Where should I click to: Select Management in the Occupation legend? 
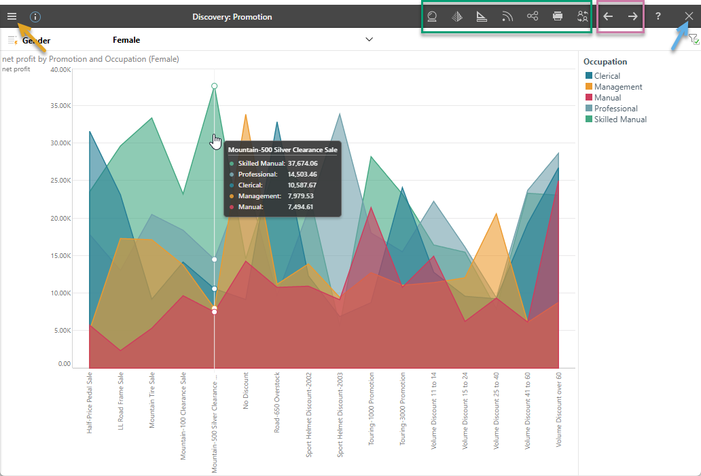(x=617, y=87)
